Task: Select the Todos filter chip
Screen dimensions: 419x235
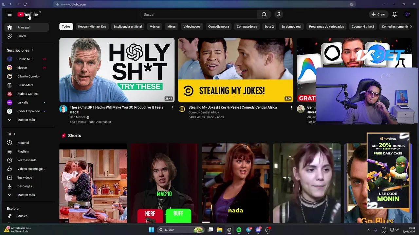Action: coord(66,26)
